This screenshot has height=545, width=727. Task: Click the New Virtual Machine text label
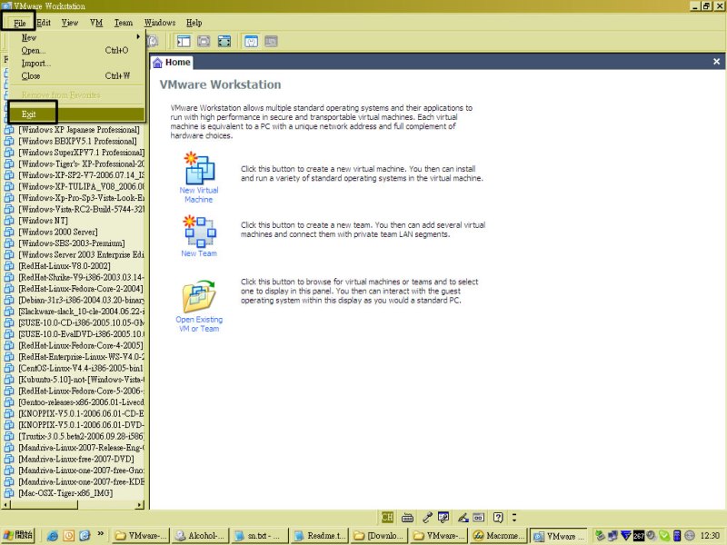pos(199,194)
